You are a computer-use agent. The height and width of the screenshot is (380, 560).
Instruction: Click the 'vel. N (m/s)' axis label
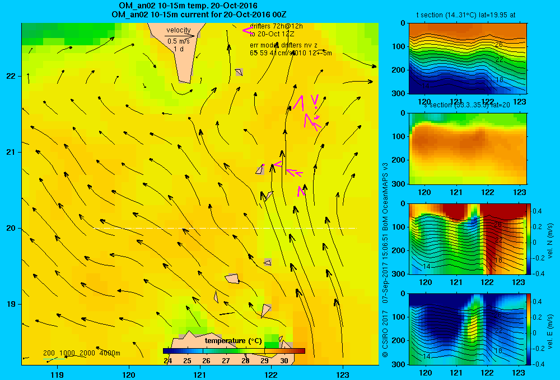[550, 241]
